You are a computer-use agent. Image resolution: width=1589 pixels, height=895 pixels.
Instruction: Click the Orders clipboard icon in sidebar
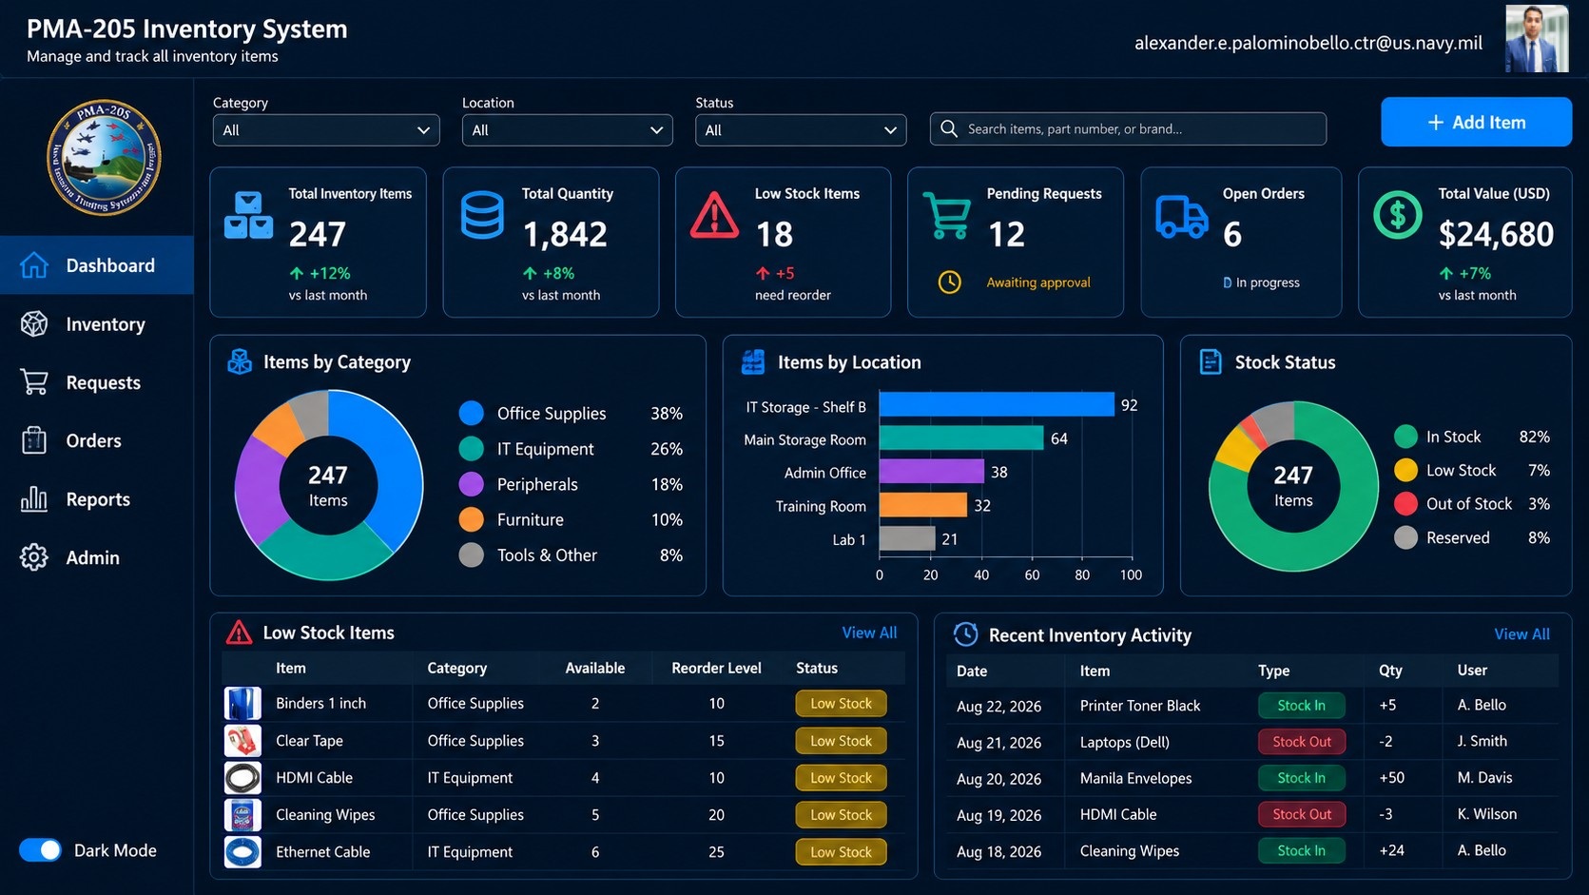(34, 440)
